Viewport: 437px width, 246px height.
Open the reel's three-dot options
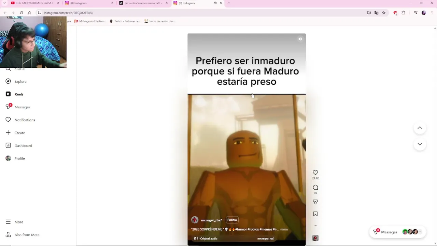click(x=315, y=226)
